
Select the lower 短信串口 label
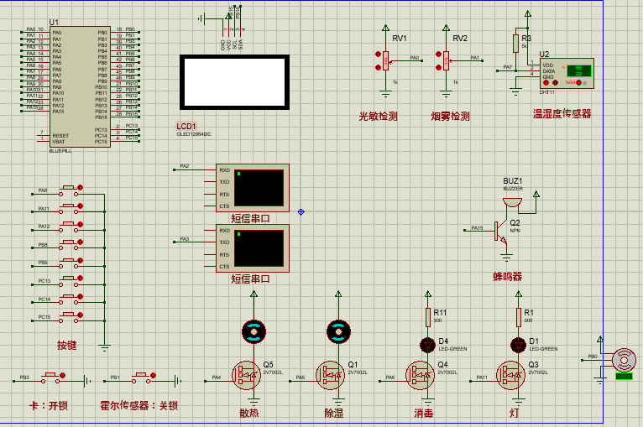pyautogui.click(x=250, y=279)
